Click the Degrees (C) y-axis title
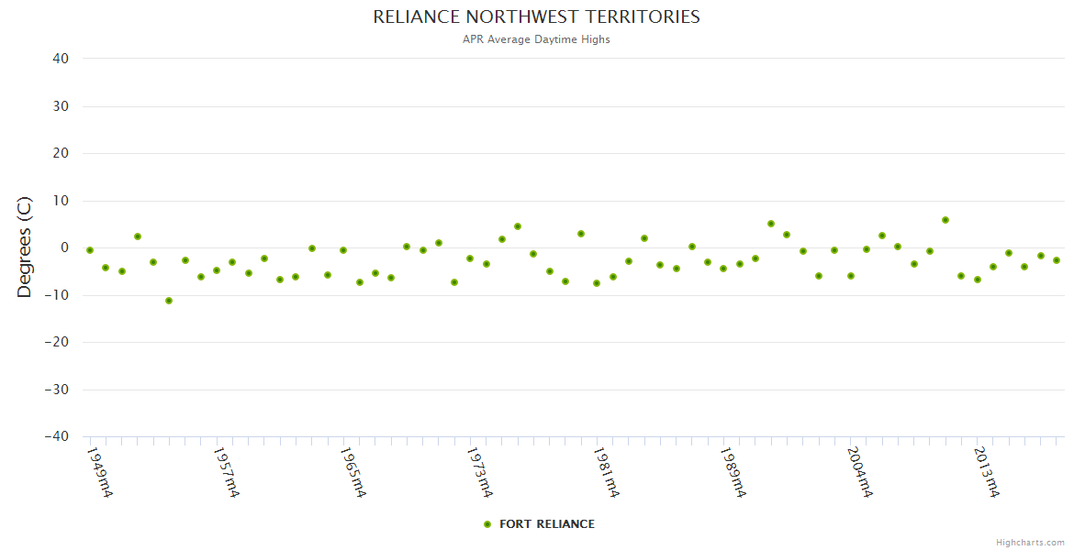Image resolution: width=1074 pixels, height=550 pixels. tap(25, 247)
